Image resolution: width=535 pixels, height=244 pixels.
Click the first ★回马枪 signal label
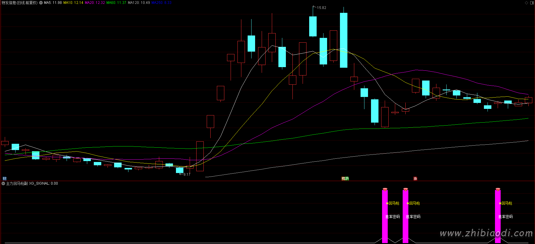393,203
